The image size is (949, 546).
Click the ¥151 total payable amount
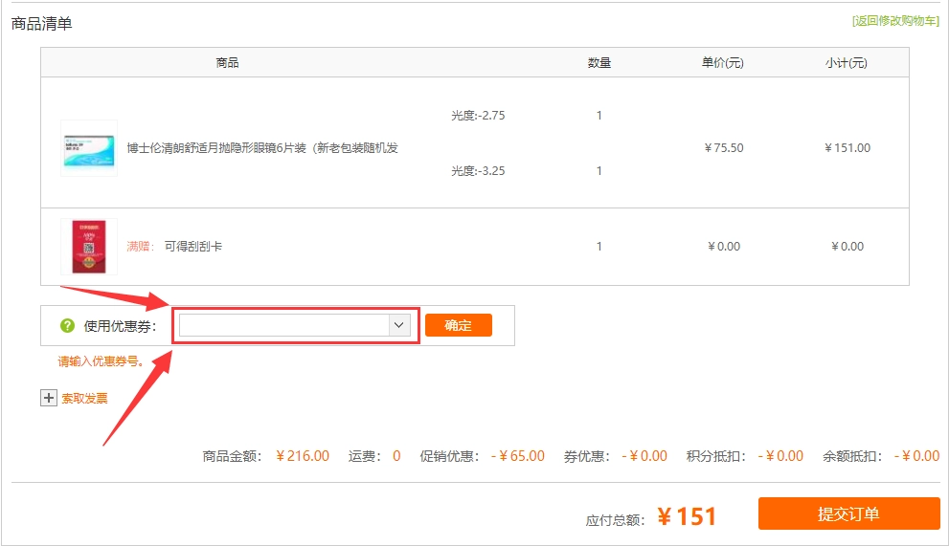687,516
